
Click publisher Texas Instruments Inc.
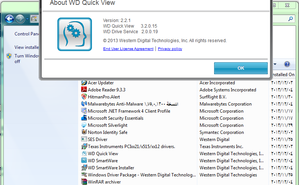click(x=221, y=147)
